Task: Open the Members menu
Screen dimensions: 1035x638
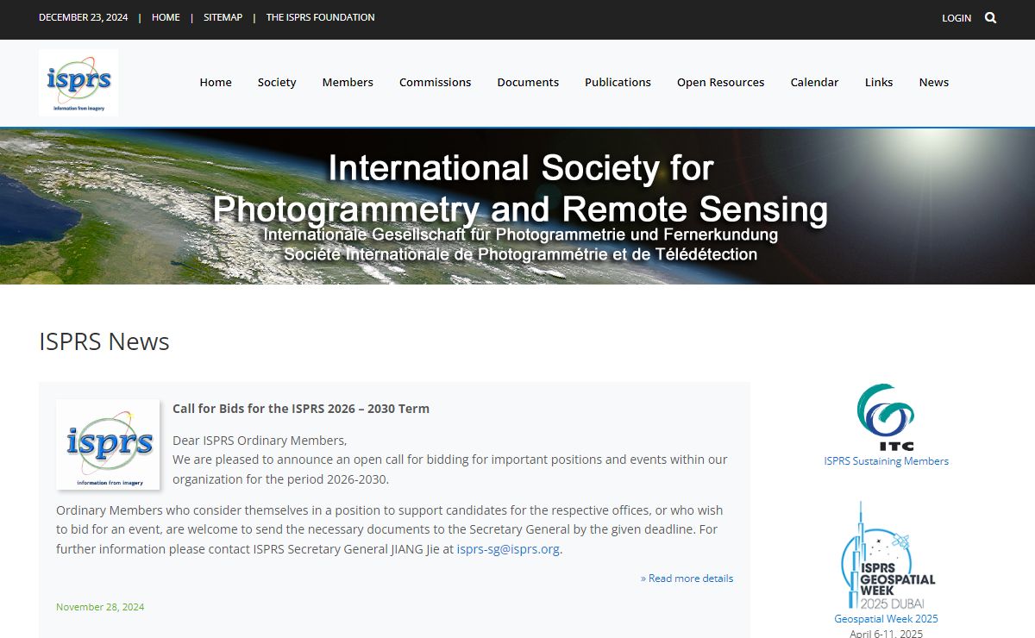Action: pos(348,83)
